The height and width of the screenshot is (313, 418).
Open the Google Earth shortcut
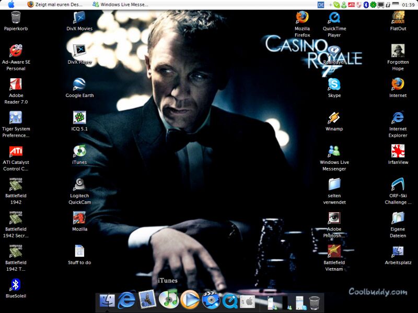tap(79, 84)
